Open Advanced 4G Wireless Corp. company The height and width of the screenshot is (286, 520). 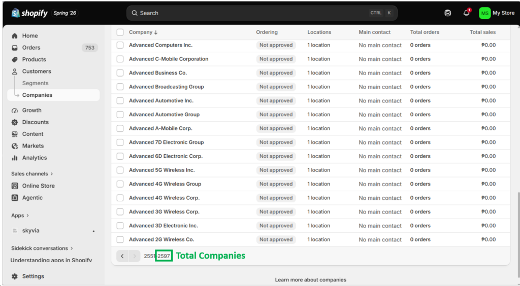coord(164,198)
